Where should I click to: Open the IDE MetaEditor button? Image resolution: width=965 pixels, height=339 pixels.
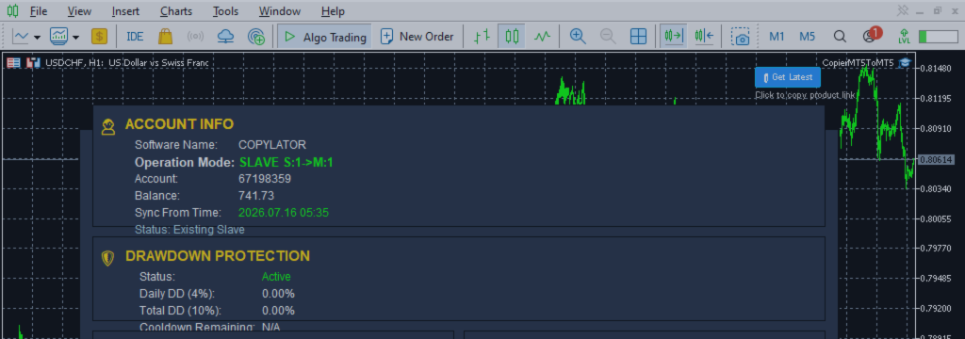pos(135,37)
